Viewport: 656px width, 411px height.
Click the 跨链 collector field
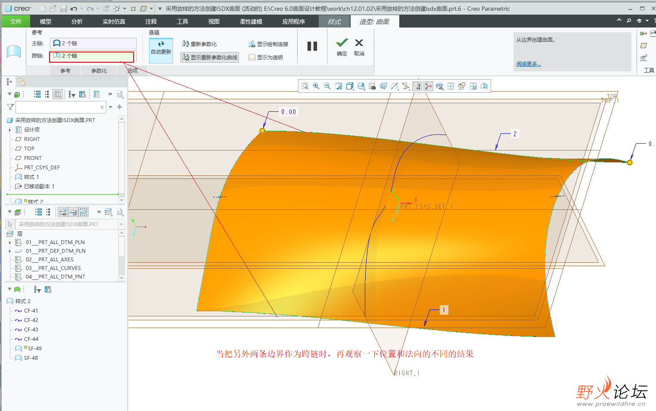point(92,56)
